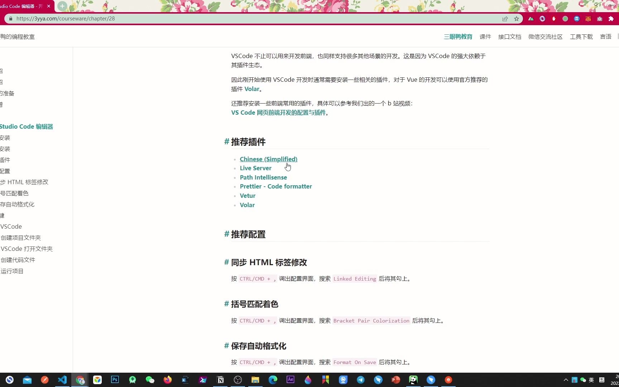Open the purple circular browser extension
Screen dimensions: 619x387
point(542,19)
